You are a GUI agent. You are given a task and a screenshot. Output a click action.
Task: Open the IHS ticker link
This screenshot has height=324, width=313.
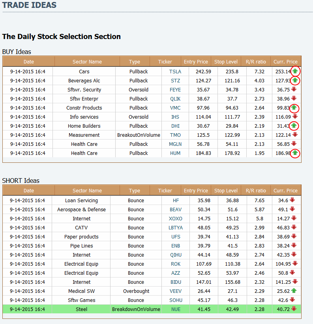click(x=175, y=117)
